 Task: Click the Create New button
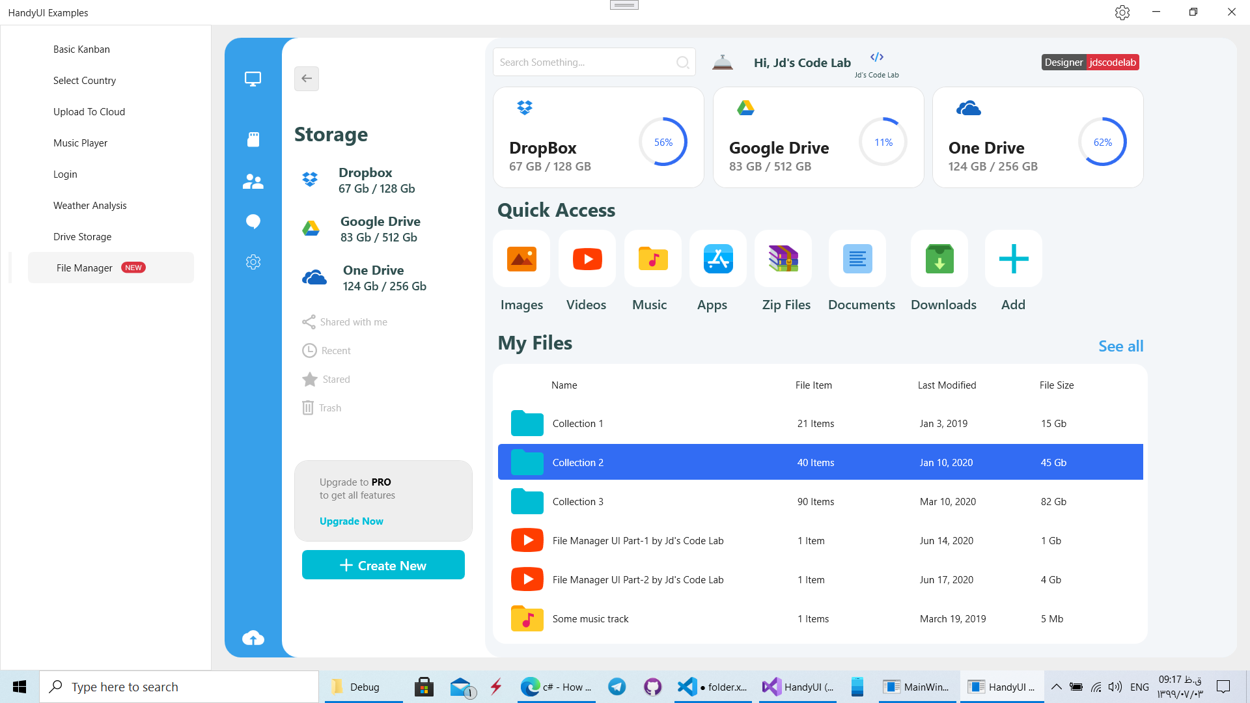(383, 565)
